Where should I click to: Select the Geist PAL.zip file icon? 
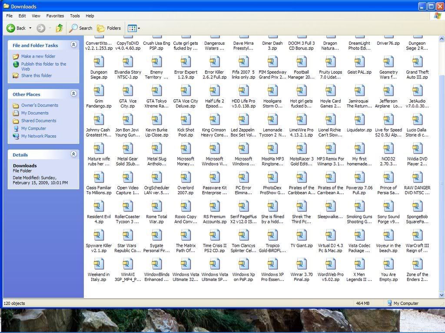point(359,62)
